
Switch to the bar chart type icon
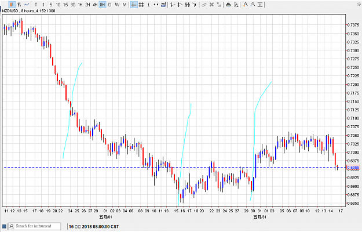(x=19, y=5)
